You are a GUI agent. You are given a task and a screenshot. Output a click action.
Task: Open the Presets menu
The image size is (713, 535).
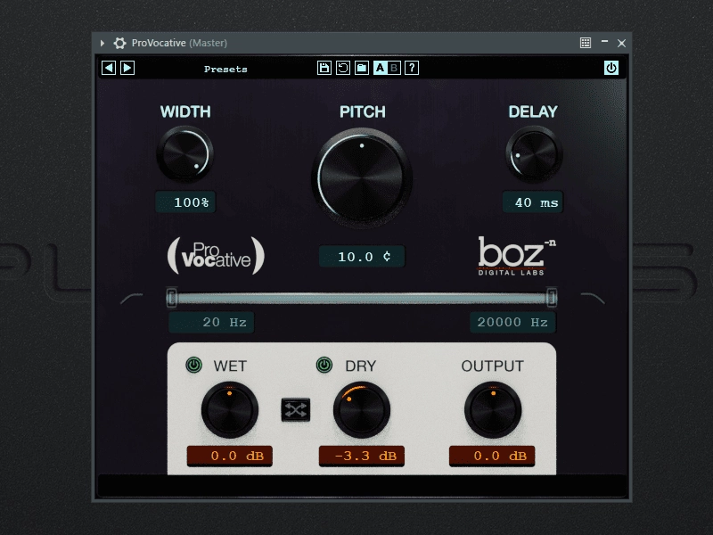(x=225, y=70)
